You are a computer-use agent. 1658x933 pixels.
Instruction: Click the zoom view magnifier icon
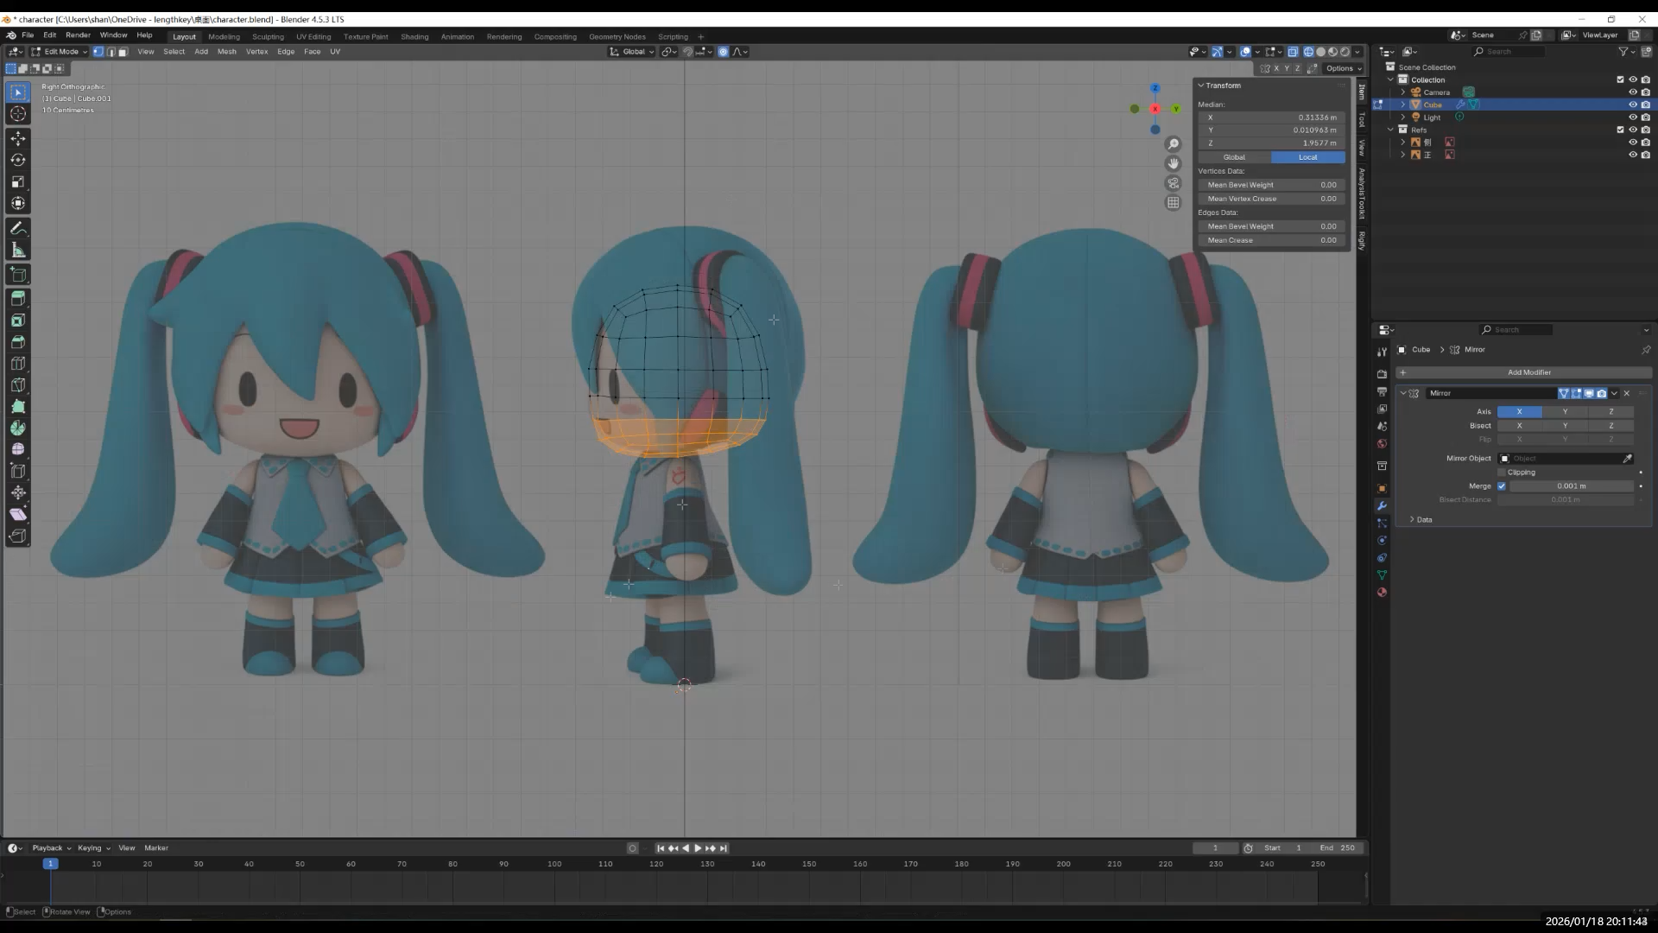click(x=1173, y=144)
